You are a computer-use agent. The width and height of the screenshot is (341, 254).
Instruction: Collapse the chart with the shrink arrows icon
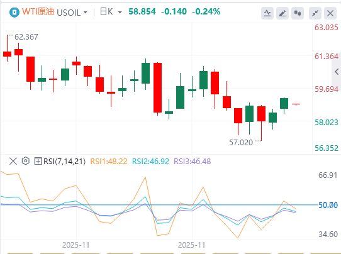[x=315, y=13]
